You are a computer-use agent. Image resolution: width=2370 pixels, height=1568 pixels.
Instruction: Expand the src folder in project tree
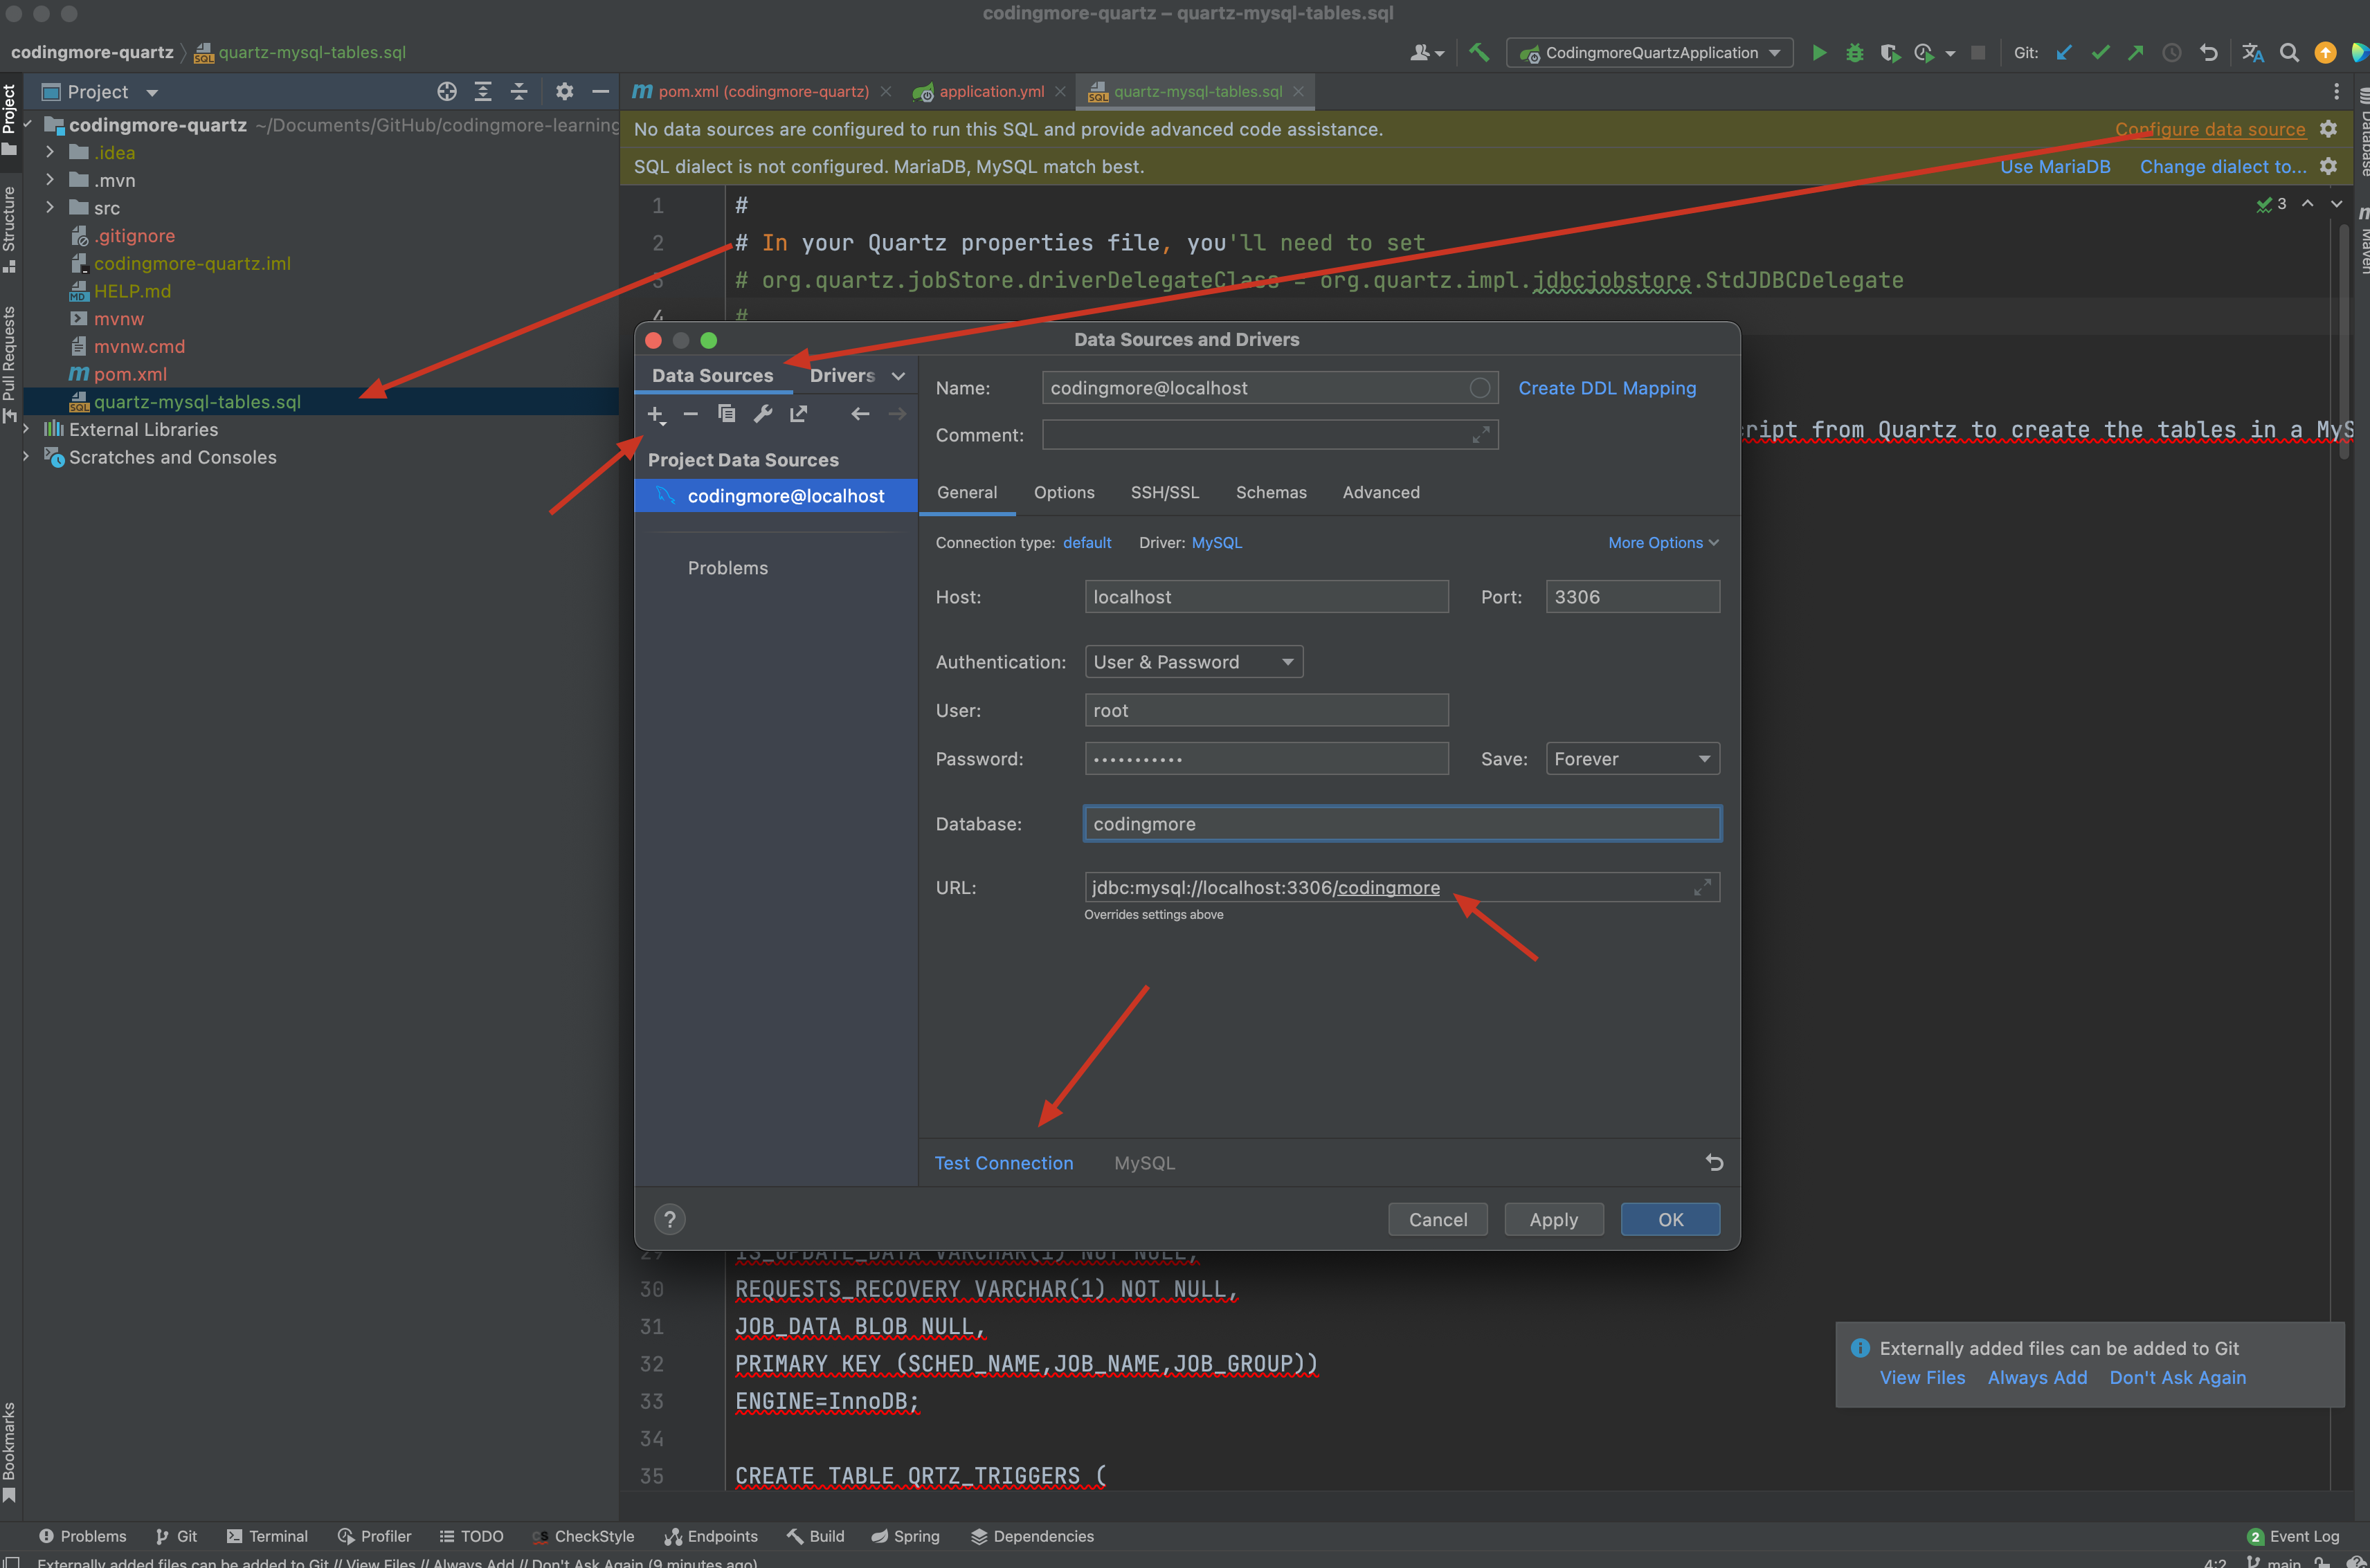[x=50, y=208]
